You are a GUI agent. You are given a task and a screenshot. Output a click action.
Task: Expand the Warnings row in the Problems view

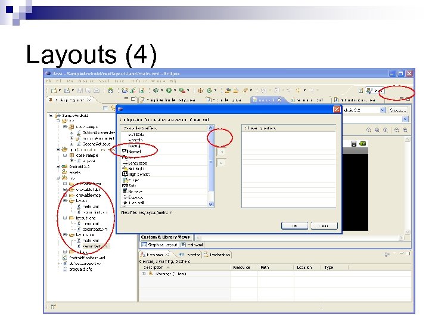coord(144,274)
